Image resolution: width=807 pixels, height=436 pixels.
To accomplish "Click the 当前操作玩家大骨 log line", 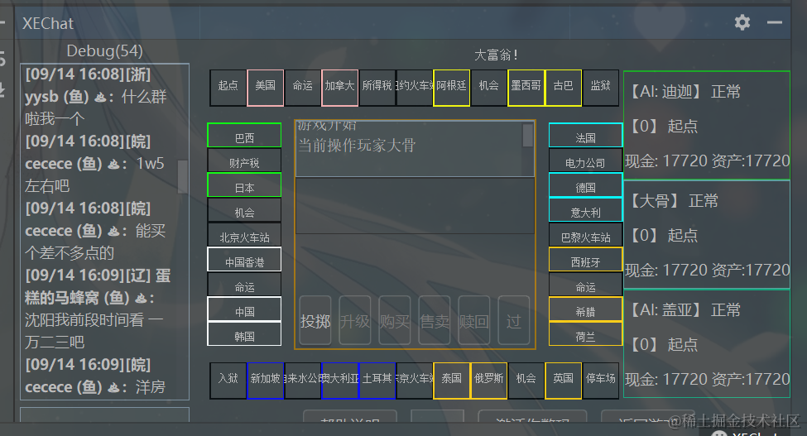I will [x=357, y=146].
